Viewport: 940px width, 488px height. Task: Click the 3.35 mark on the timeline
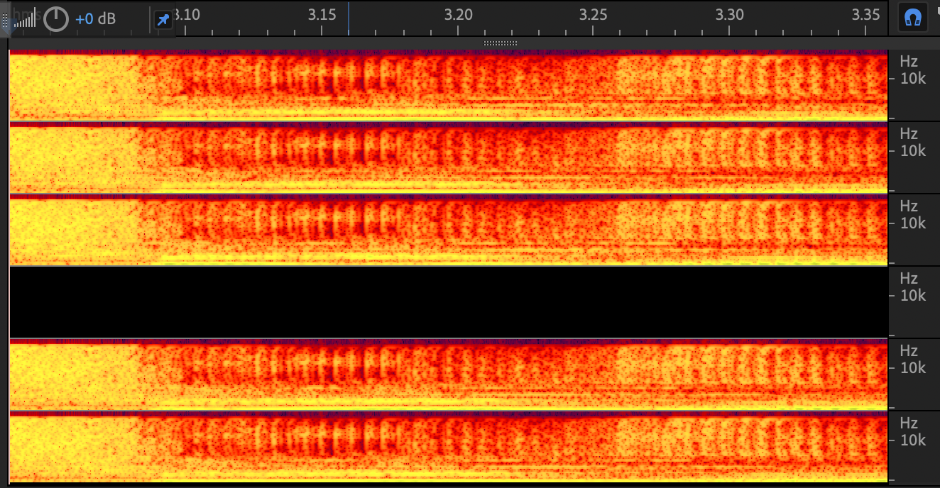coord(865,15)
